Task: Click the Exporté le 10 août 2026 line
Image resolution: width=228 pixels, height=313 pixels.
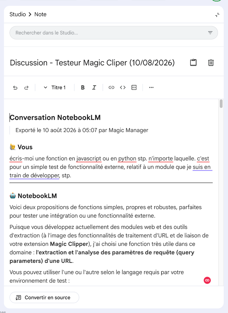Action: tap(82, 130)
